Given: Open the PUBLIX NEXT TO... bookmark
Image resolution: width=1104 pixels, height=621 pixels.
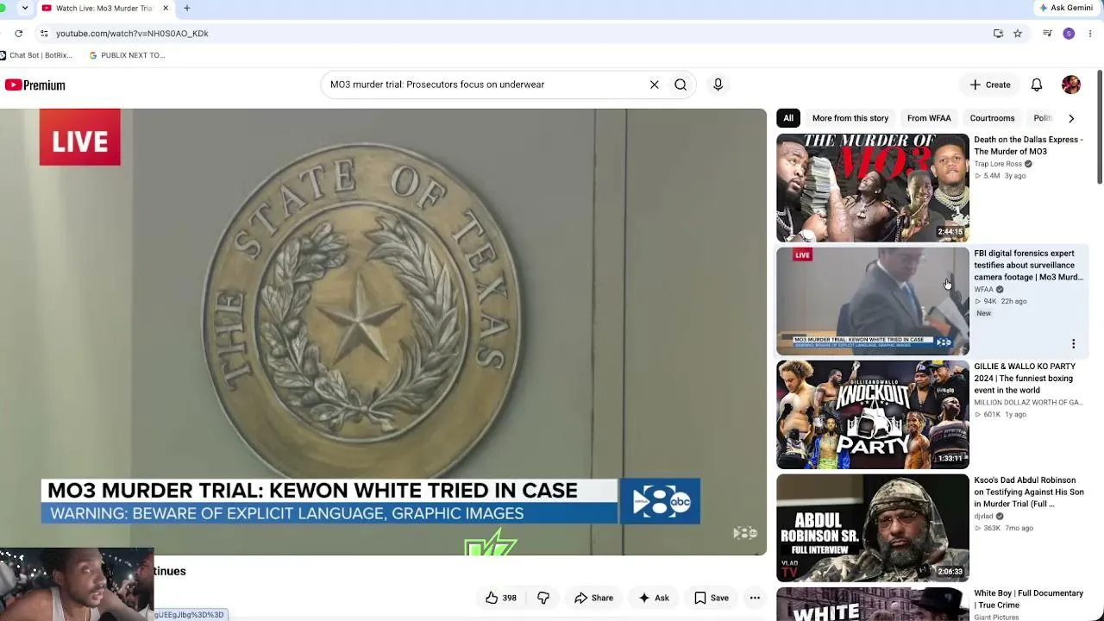Looking at the screenshot, I should point(127,55).
